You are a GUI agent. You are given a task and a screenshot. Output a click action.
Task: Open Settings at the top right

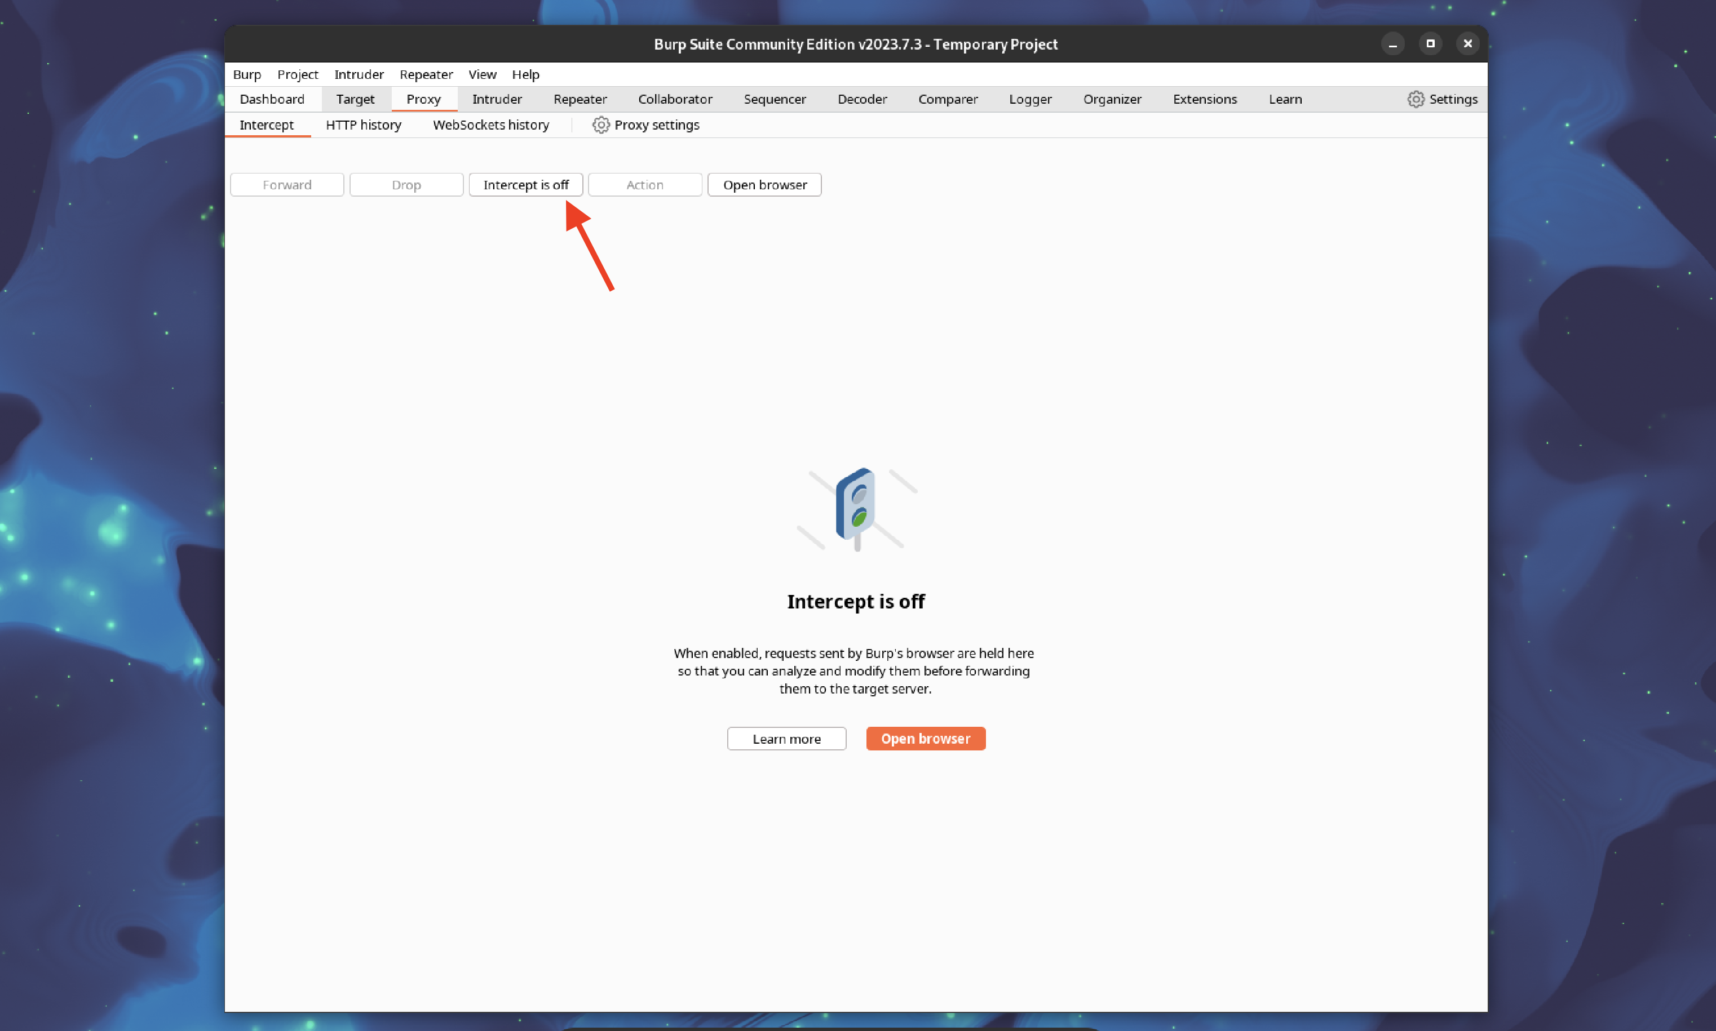(x=1443, y=99)
